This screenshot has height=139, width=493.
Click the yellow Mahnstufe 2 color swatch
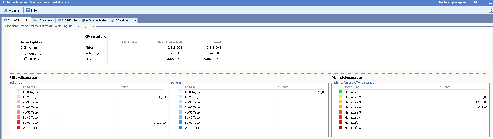340,97
